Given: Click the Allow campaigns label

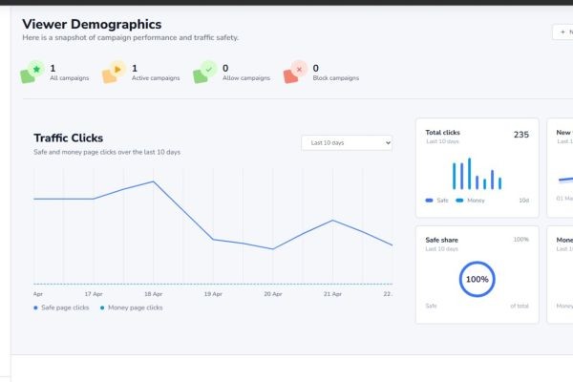Looking at the screenshot, I should (x=246, y=78).
